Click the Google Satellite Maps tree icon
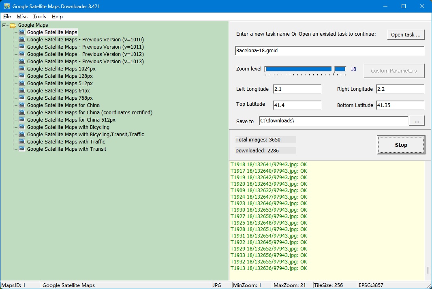Image resolution: width=432 pixels, height=289 pixels. 22,32
